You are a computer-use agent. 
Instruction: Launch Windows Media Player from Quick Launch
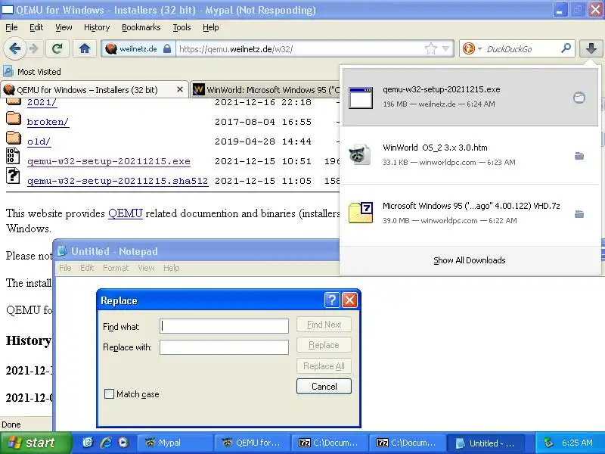[x=123, y=443]
